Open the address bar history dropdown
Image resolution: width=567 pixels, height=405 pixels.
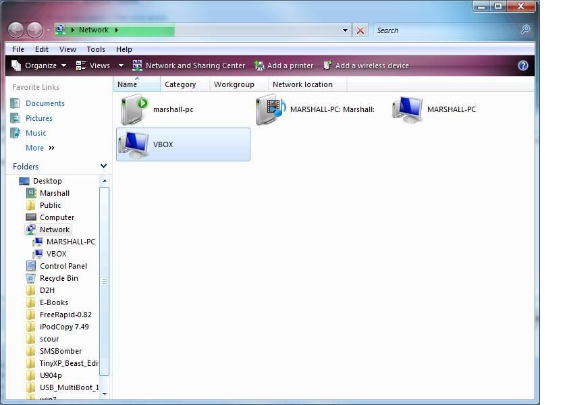(345, 30)
